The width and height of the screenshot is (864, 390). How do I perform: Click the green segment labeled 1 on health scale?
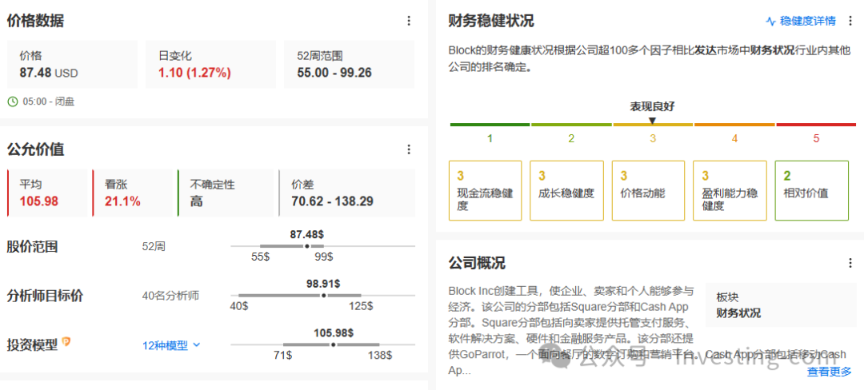(x=490, y=125)
